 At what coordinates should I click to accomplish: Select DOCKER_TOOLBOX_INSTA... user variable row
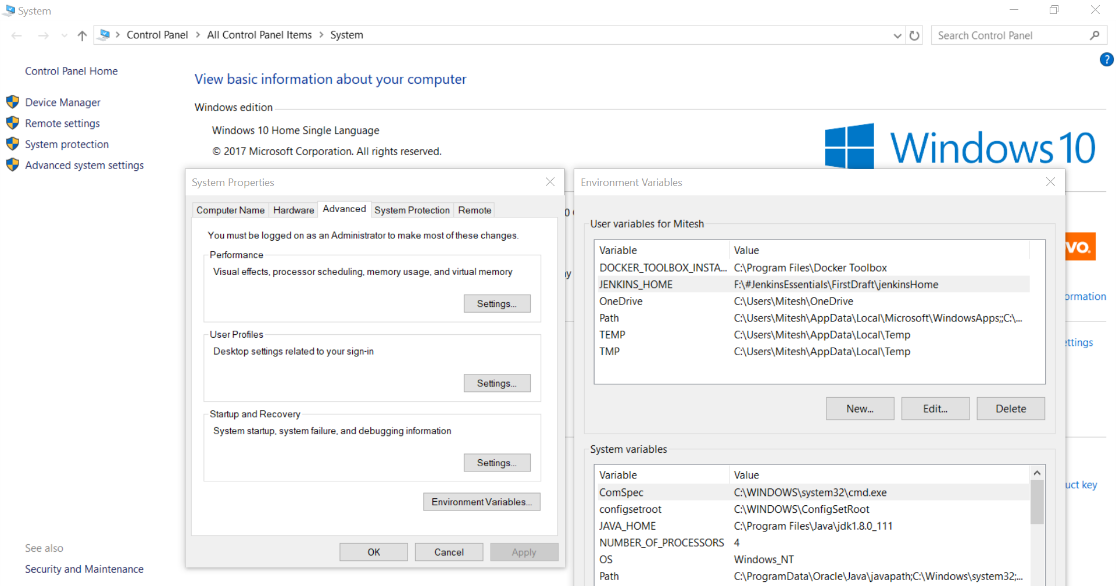coord(814,267)
